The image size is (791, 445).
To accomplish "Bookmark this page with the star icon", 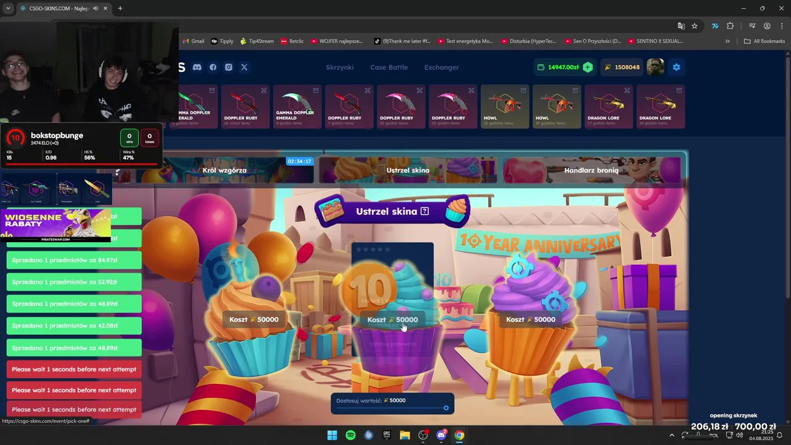I will coord(695,26).
